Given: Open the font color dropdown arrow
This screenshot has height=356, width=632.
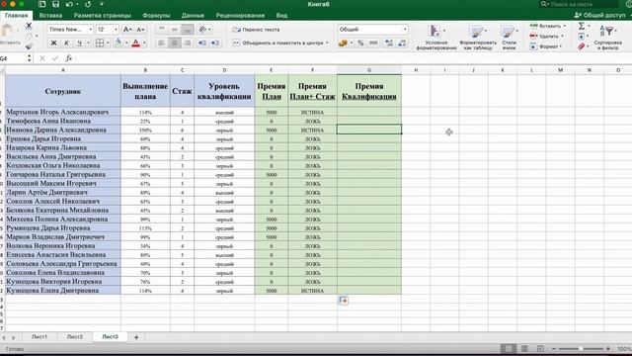Looking at the screenshot, I should tap(144, 43).
